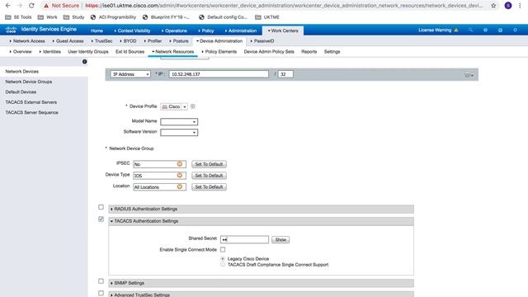Viewport: 528px width, 297px height.
Task: Click Set To Default for Location
Action: [209, 187]
